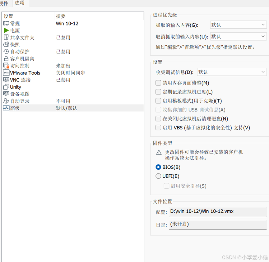Select 访问控制 settings row
This screenshot has width=269, height=262.
coord(73,66)
